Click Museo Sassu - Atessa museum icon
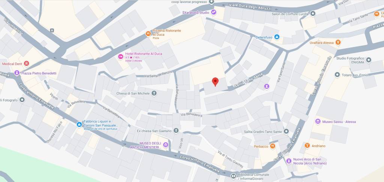Viewport: 384px width, 182px height. tap(318, 121)
